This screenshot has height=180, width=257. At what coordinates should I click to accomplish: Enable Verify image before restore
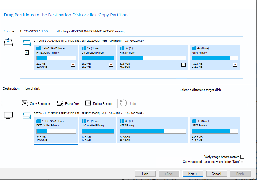242,157
